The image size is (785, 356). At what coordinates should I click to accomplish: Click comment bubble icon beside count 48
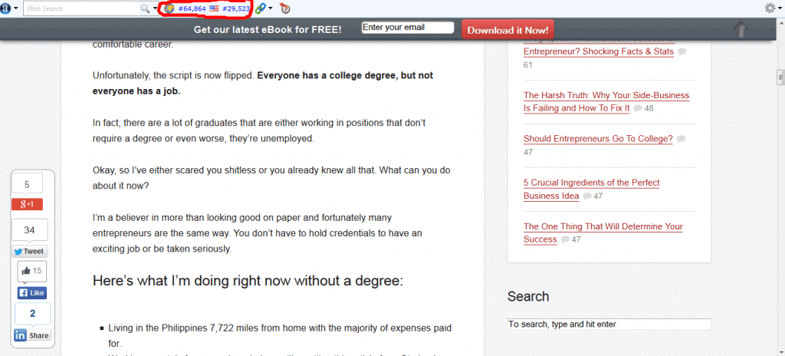[x=638, y=108]
